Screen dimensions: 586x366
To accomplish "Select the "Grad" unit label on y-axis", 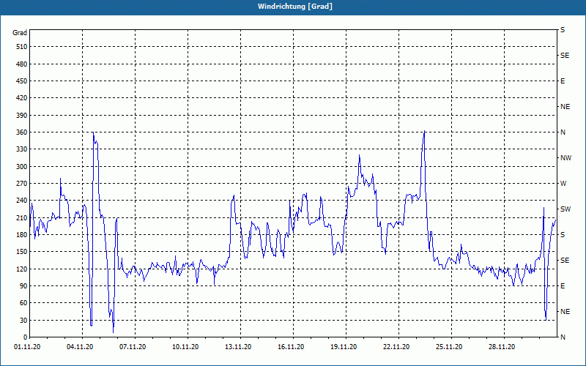I will click(20, 33).
